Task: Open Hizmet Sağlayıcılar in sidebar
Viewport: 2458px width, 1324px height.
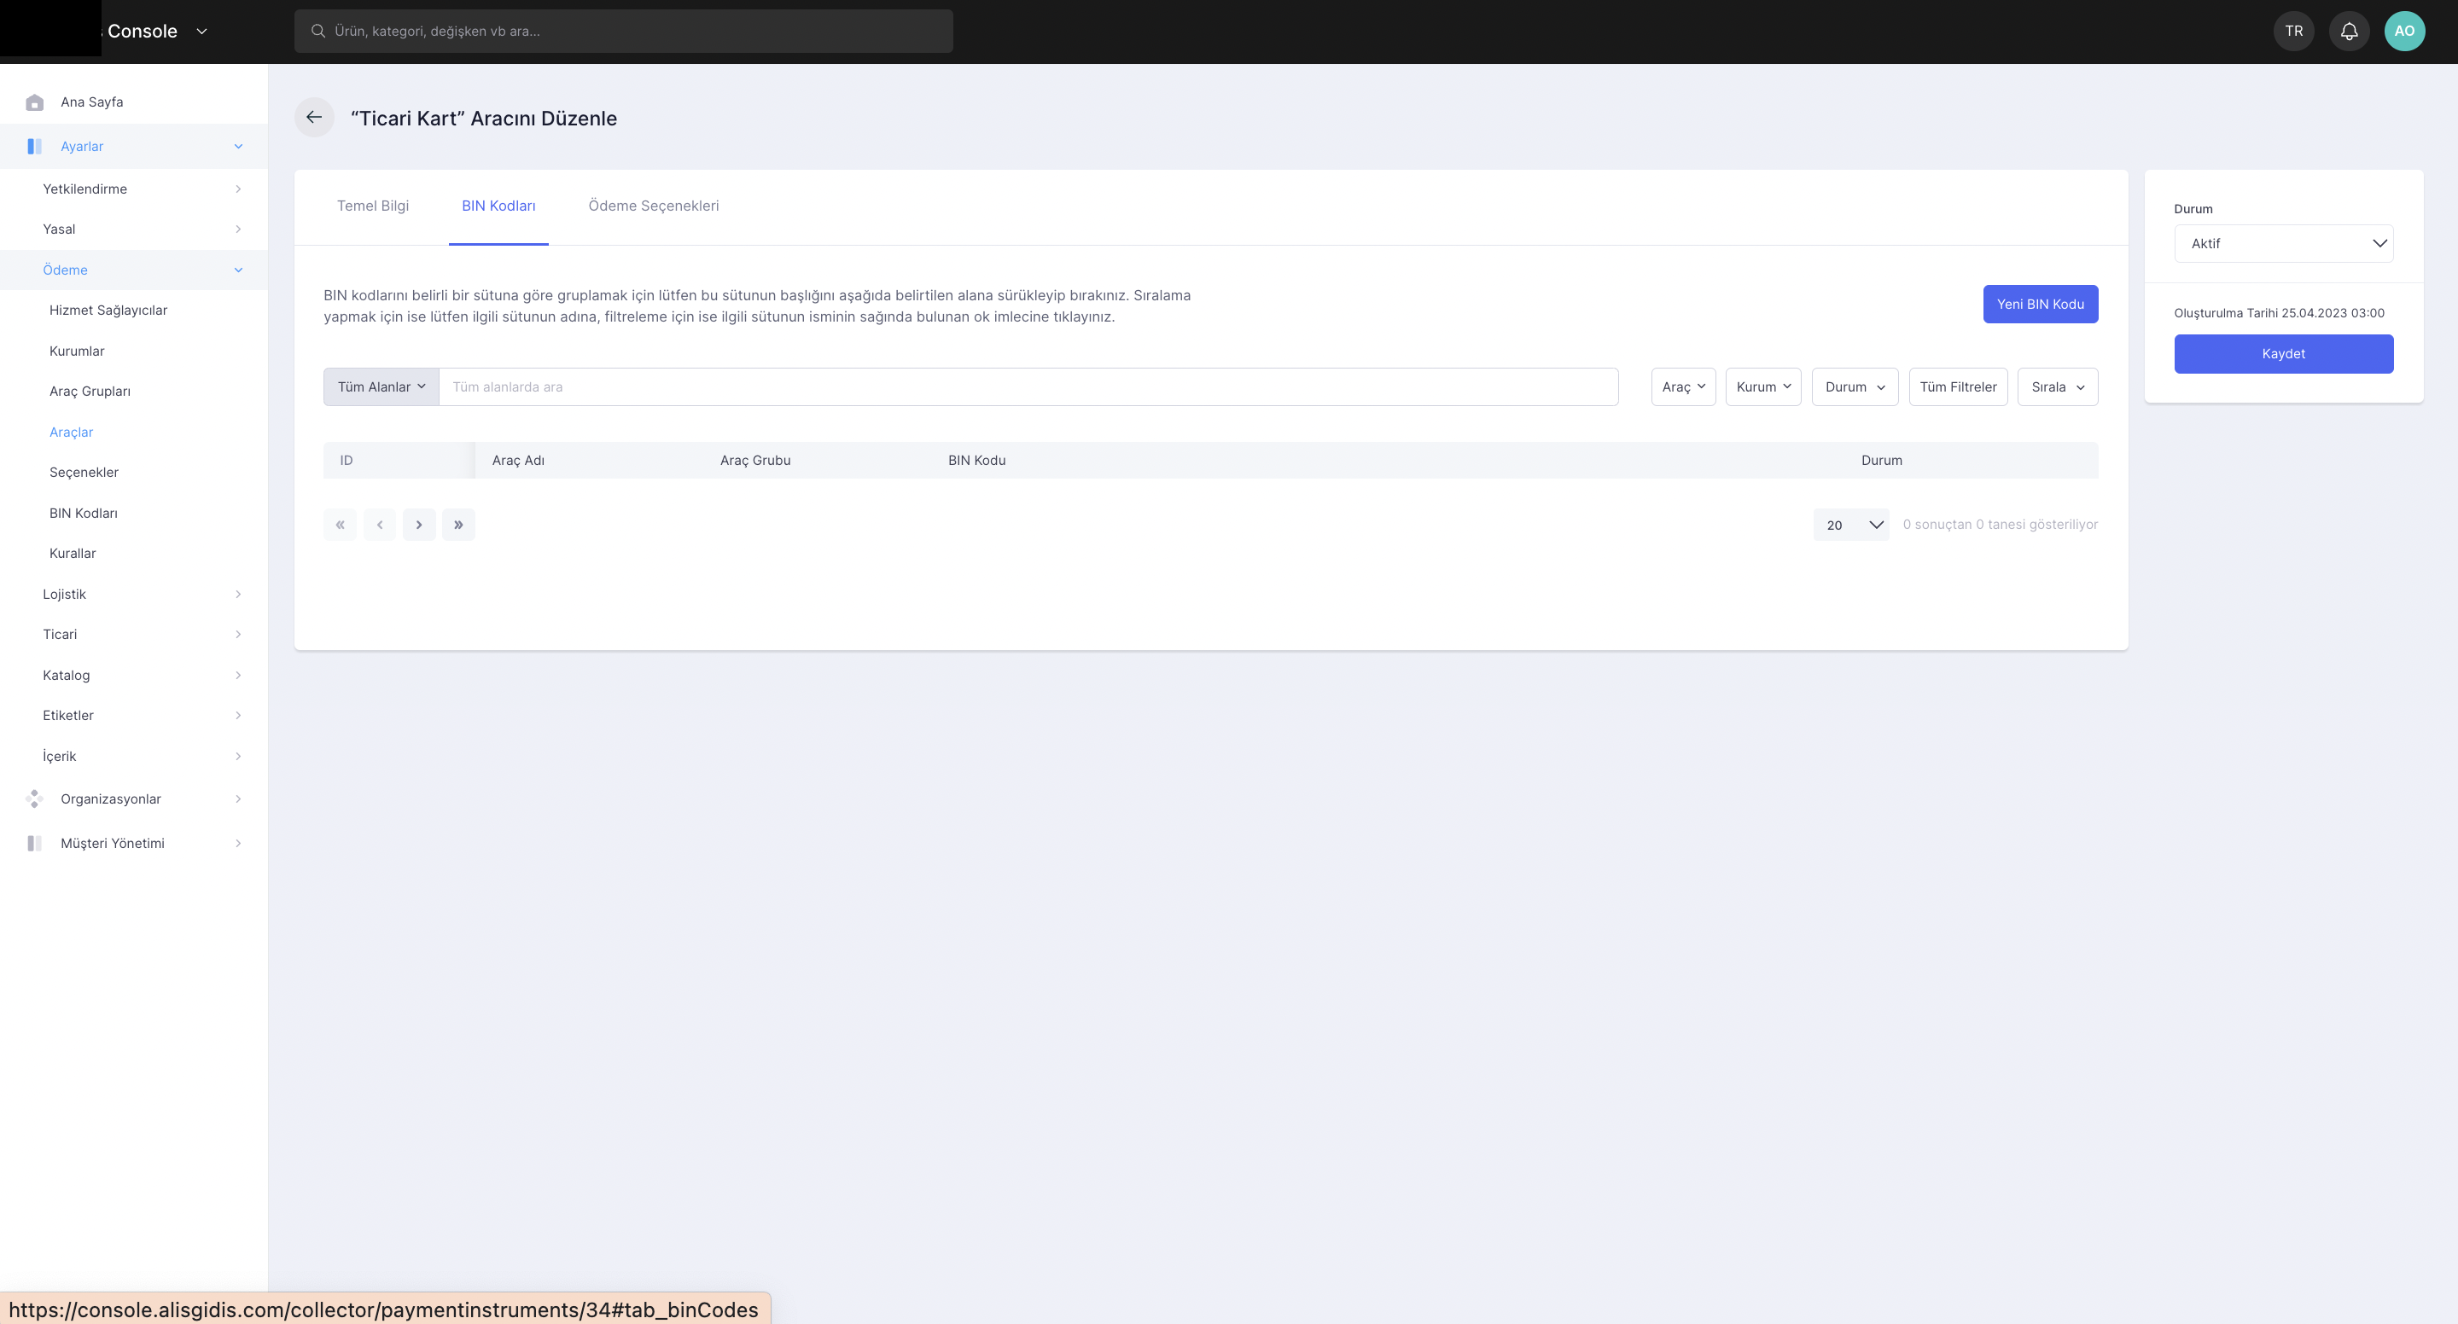Action: coord(108,310)
